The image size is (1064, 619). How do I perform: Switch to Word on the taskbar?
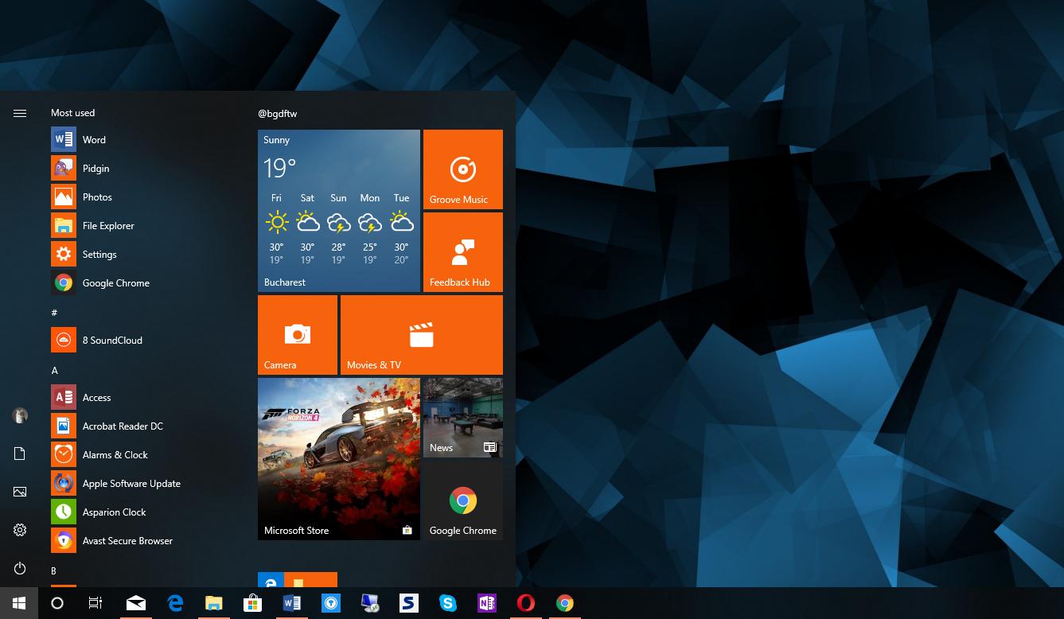[292, 603]
